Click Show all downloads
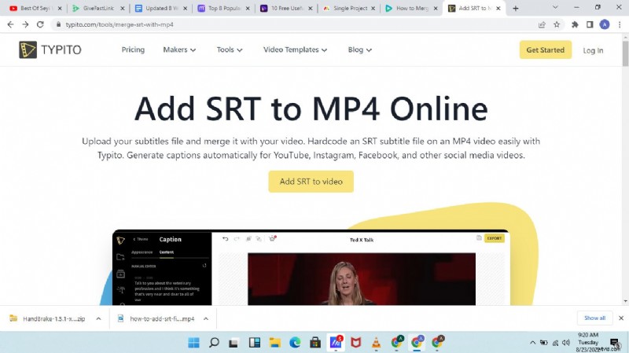 tap(594, 318)
